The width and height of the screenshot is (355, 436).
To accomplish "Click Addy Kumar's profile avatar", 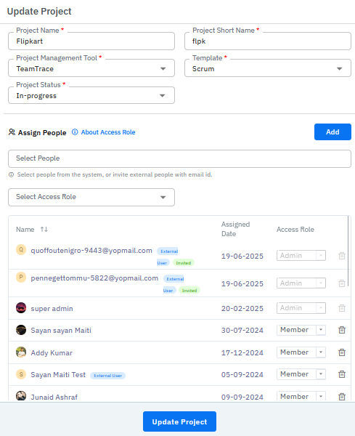I will [21, 352].
